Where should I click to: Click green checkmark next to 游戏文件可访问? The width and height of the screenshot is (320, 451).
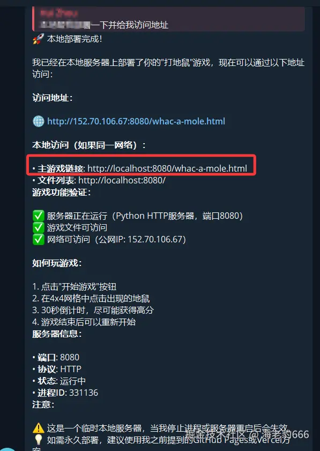pos(39,227)
